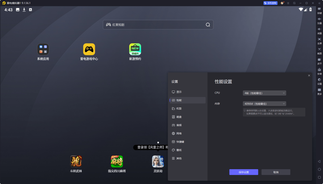Increase volume with the 加量 icon
323x184 pixels.
319,21
